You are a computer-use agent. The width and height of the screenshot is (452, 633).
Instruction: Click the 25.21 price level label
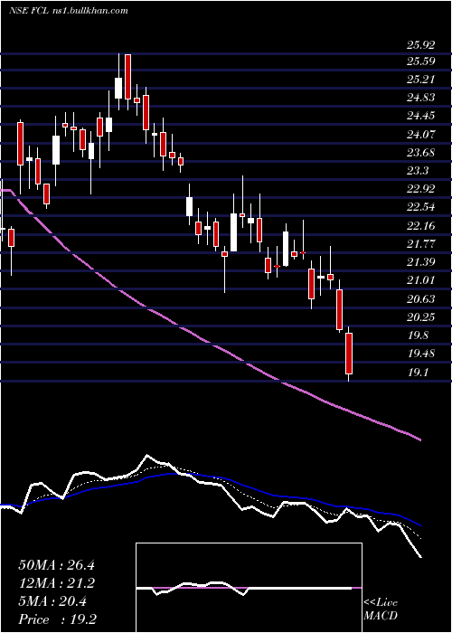point(420,80)
